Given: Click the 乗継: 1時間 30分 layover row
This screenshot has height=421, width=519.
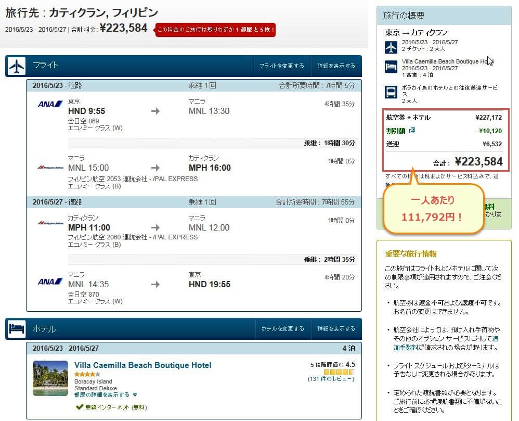Looking at the screenshot, I should tap(212, 143).
